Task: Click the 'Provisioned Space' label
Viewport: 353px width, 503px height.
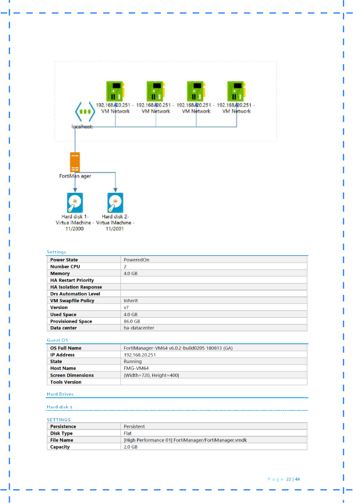Action: [x=71, y=321]
